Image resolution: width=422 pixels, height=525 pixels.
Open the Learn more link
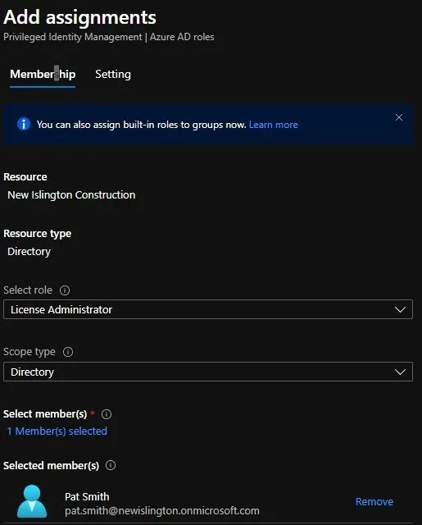[273, 125]
